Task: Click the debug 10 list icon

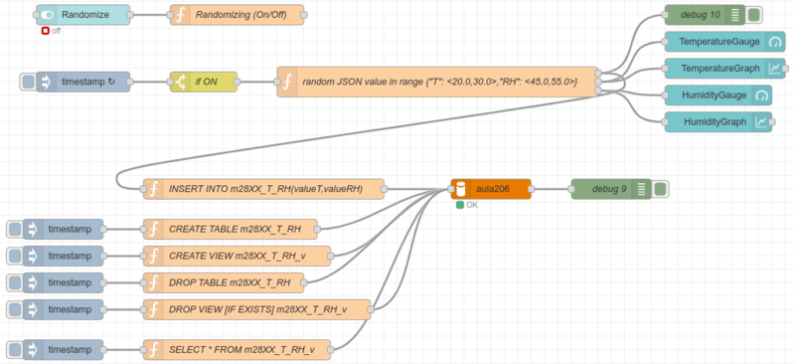Action: tap(735, 15)
